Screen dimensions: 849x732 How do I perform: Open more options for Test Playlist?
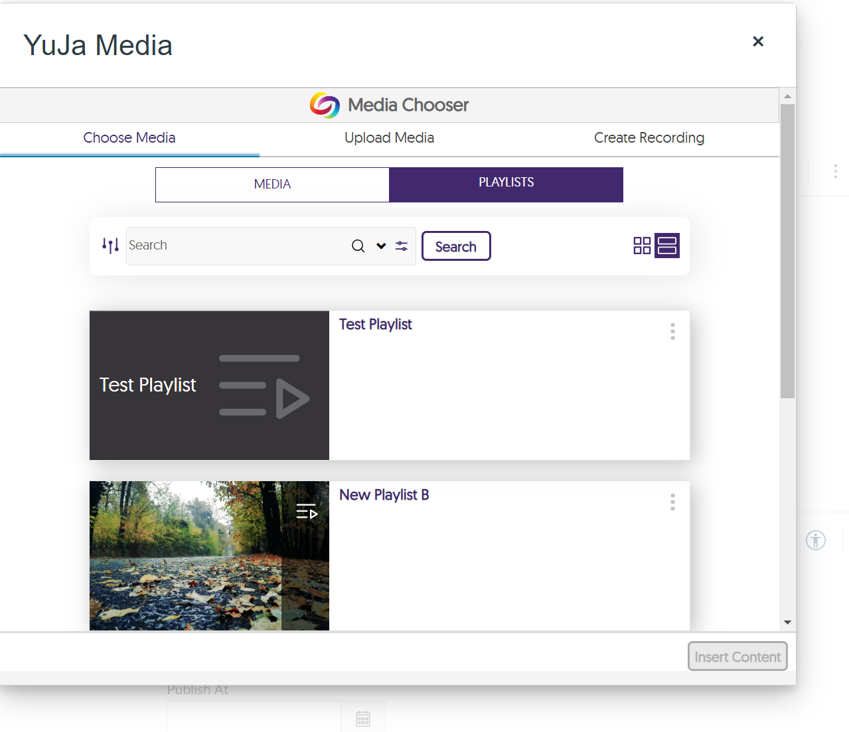(672, 331)
